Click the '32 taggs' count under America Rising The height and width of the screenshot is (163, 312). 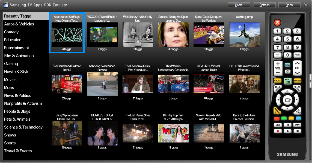[173, 49]
